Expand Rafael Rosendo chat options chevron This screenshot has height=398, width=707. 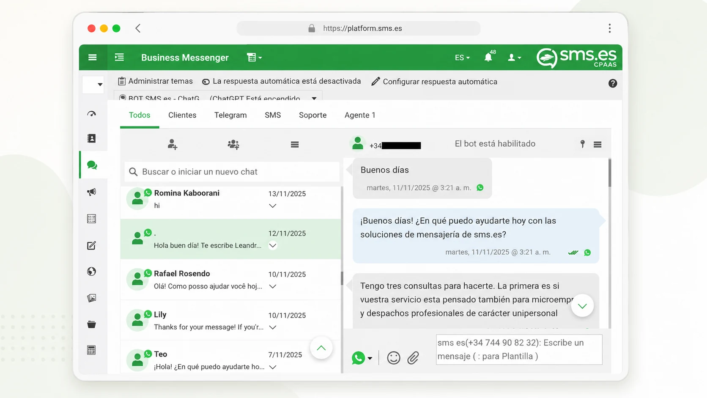click(273, 286)
